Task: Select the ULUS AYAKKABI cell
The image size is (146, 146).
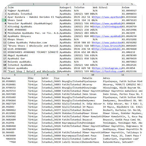Action: (33, 49)
